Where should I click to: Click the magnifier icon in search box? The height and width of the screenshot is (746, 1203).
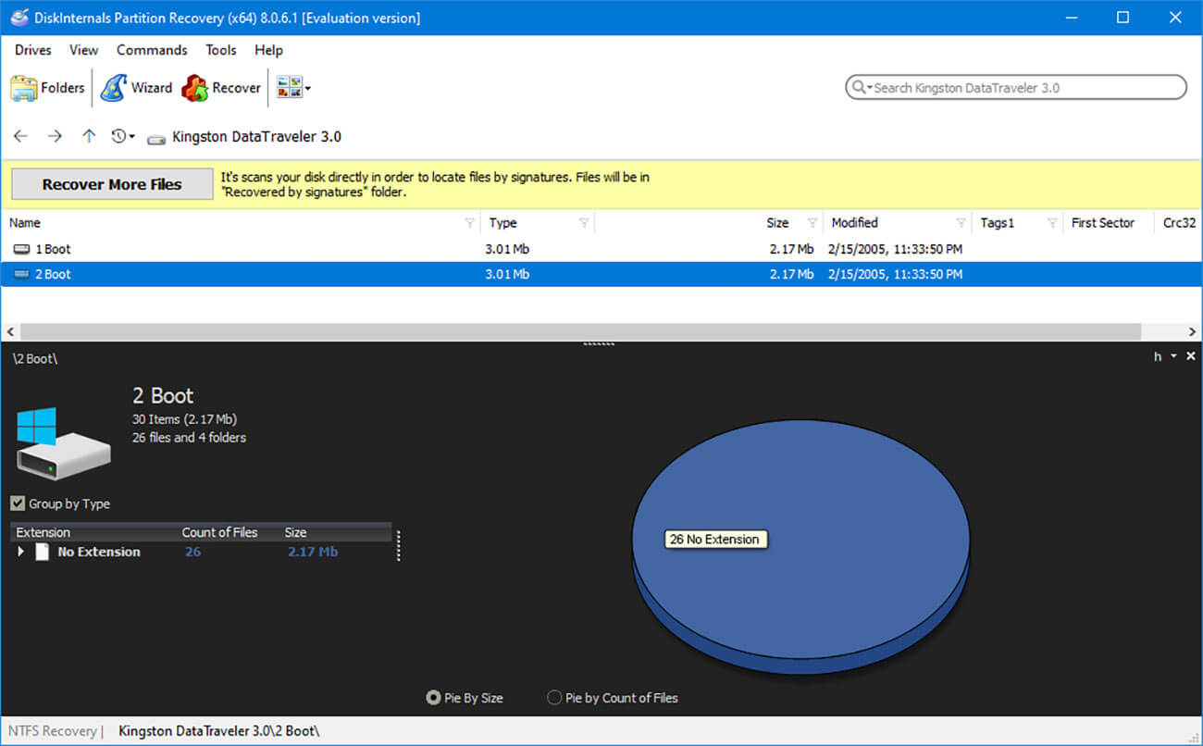coord(859,88)
